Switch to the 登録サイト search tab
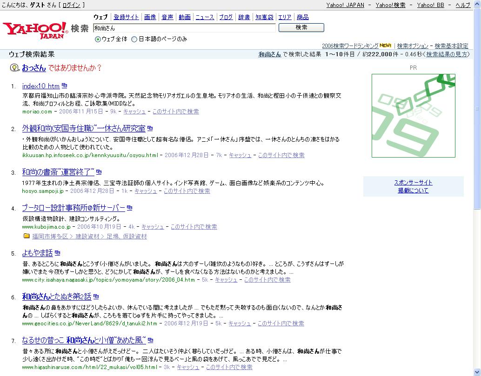Screen dimensions: 481x376 coord(126,17)
